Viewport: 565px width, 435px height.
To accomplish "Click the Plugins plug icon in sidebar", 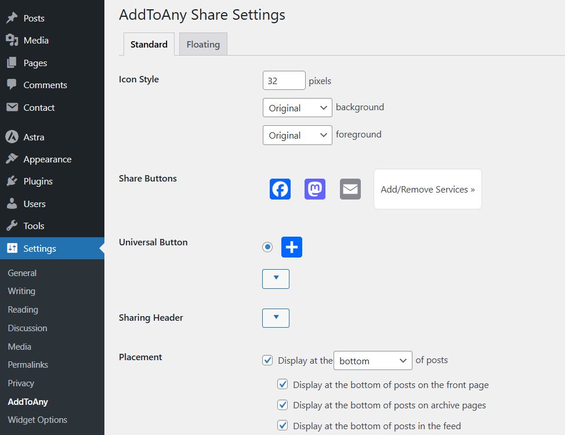I will tap(12, 182).
